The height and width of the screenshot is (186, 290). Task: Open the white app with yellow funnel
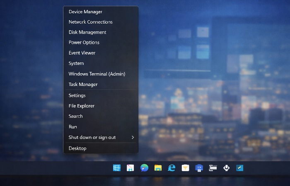coord(185,168)
